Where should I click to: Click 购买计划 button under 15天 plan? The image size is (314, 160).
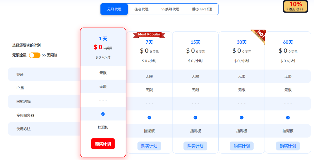click(195, 146)
